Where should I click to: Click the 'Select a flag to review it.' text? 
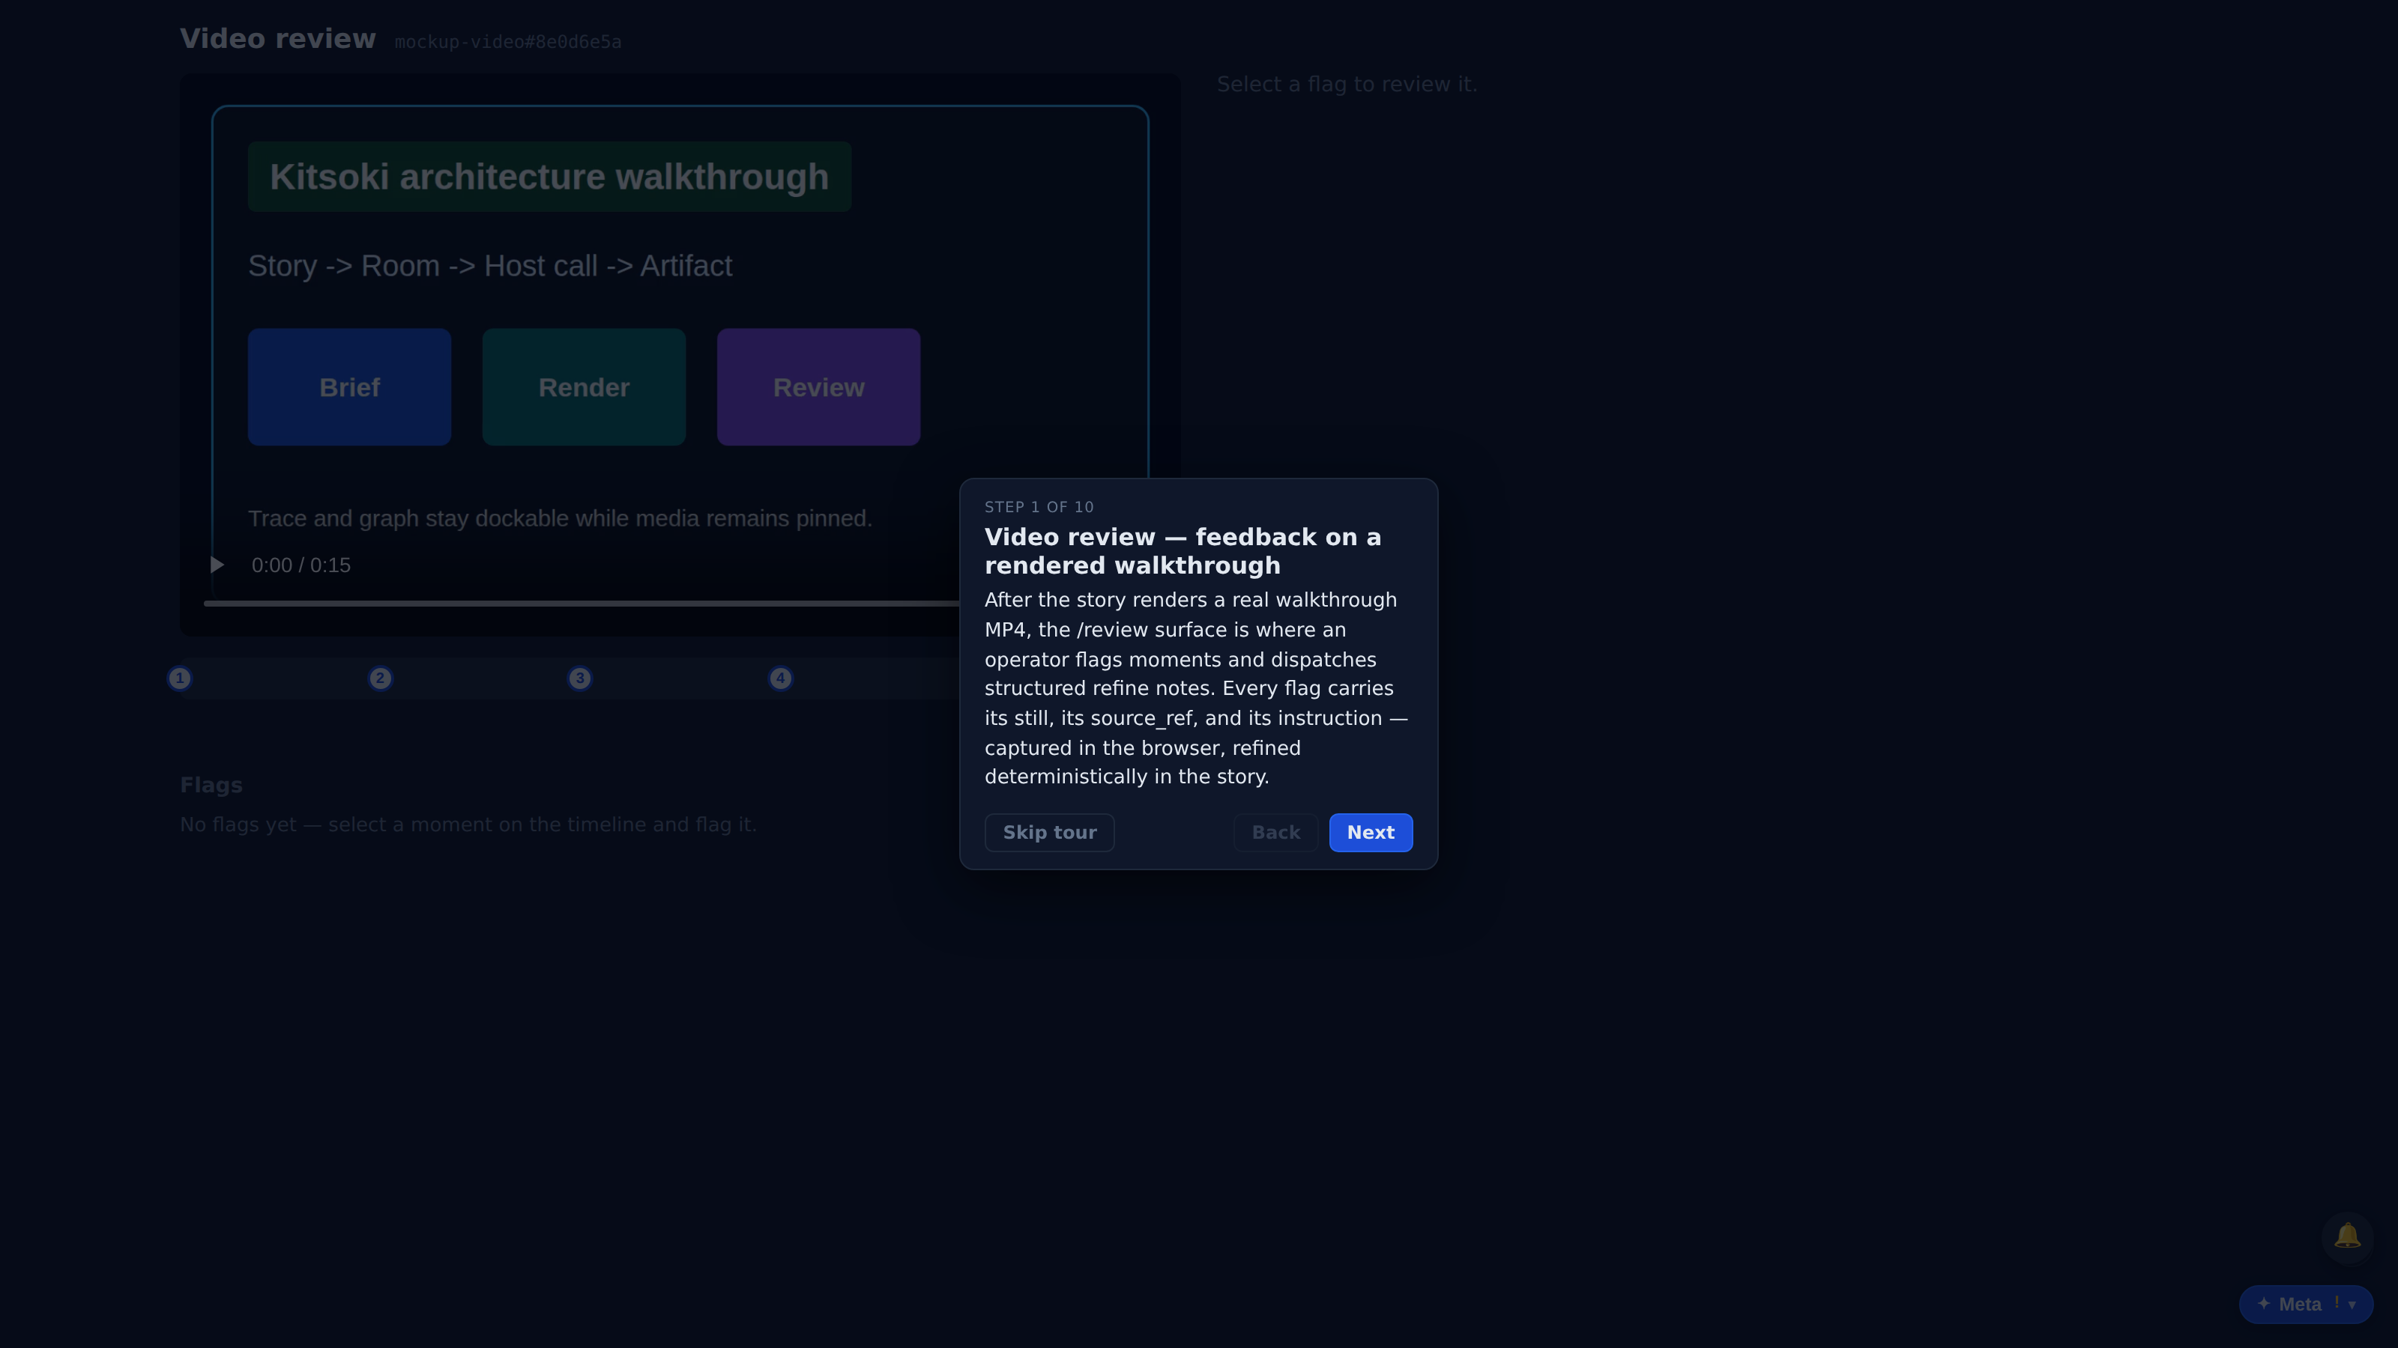[x=1347, y=85]
